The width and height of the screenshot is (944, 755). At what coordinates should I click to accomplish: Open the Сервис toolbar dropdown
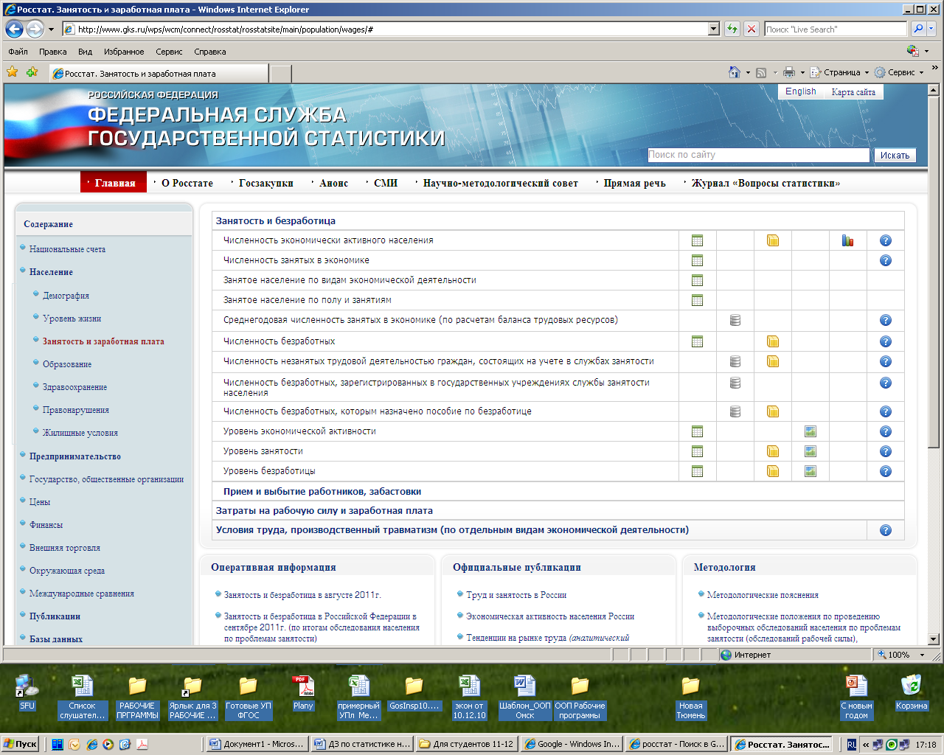[x=899, y=72]
